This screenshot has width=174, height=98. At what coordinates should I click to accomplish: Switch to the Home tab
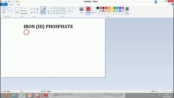click(11, 5)
